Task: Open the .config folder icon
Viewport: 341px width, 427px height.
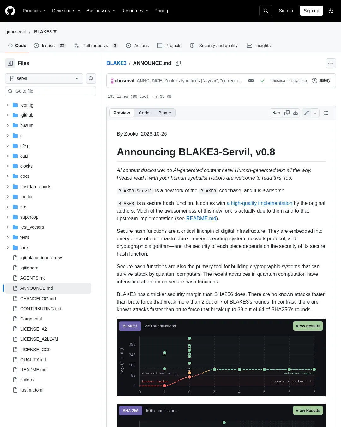Action: pos(15,105)
